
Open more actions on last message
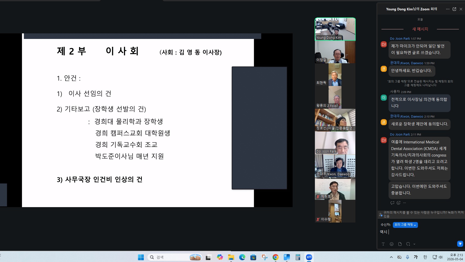pyautogui.click(x=405, y=203)
